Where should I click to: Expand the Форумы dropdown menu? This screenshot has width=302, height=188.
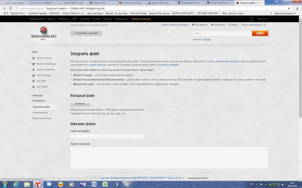click(64, 19)
